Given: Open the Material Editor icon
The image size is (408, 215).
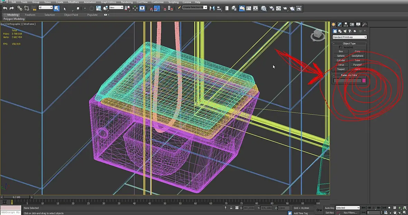Looking at the screenshot, I should pyautogui.click(x=264, y=8).
